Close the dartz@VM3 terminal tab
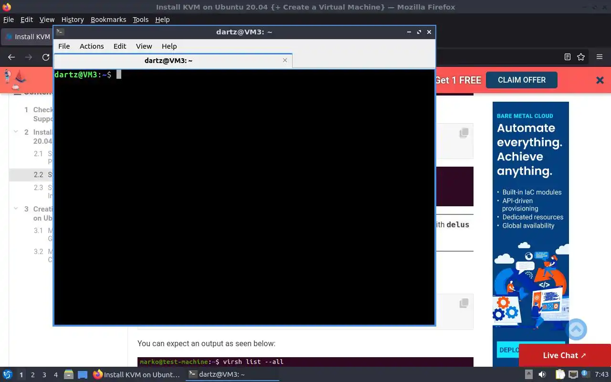This screenshot has height=382, width=611. [x=285, y=60]
